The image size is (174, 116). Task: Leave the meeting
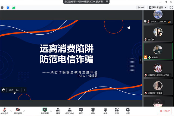(165, 111)
